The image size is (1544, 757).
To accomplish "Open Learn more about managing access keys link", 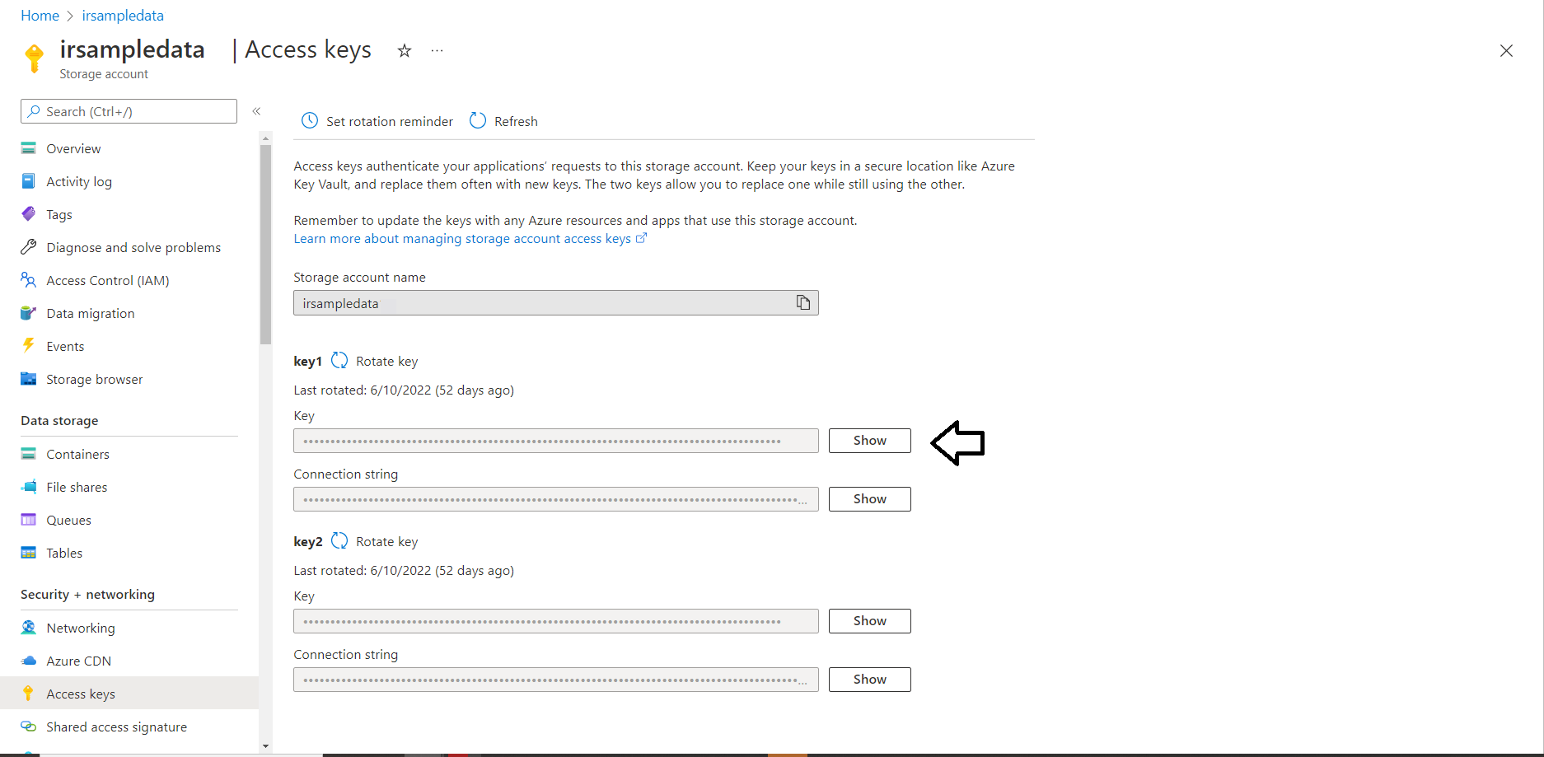I will [x=470, y=239].
